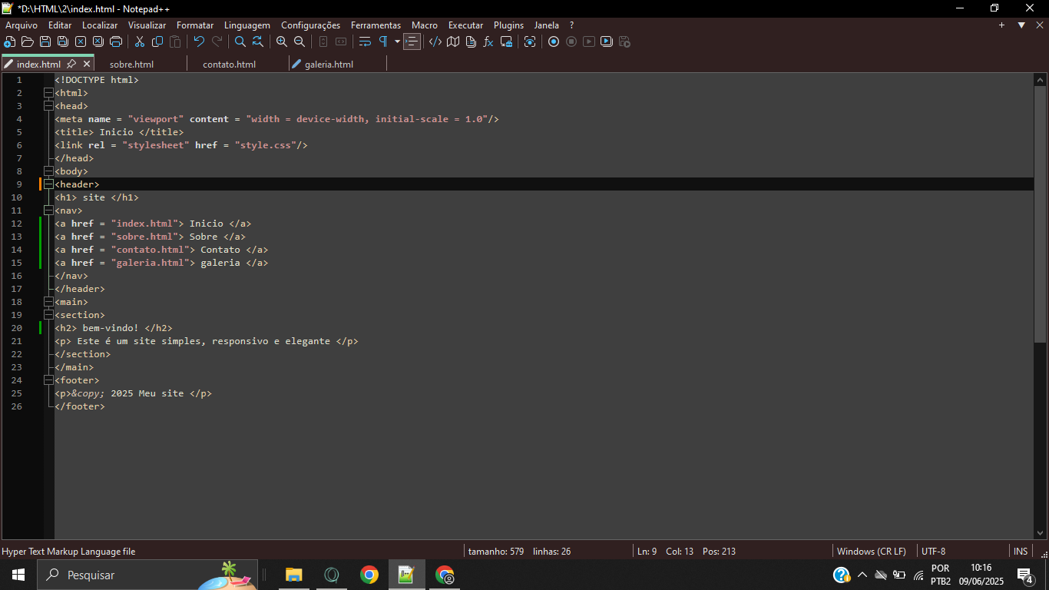The image size is (1049, 590).
Task: Collapse the <footer> fold marker on line 24
Action: click(48, 380)
